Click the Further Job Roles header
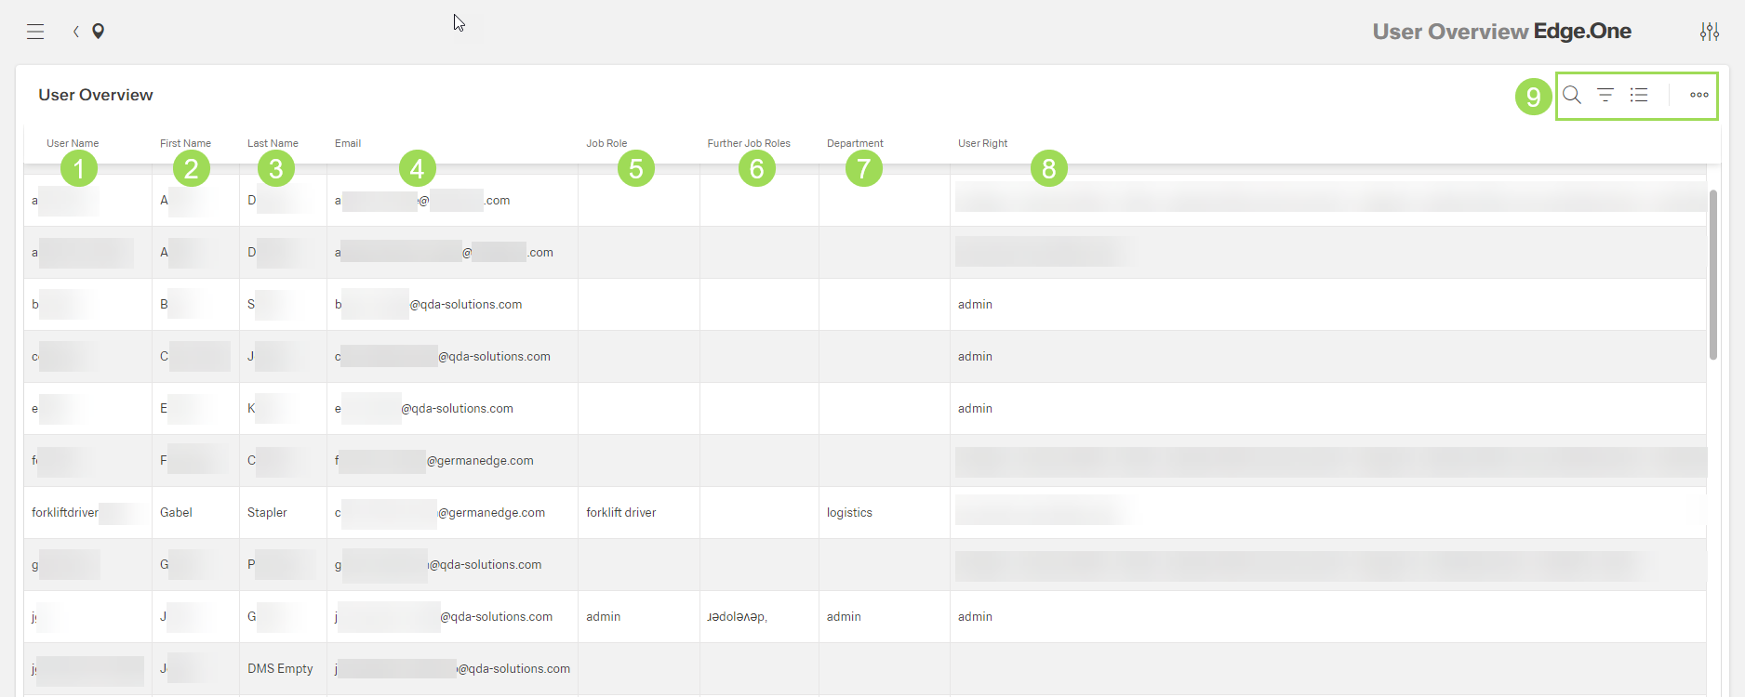This screenshot has width=1745, height=697. pos(749,143)
